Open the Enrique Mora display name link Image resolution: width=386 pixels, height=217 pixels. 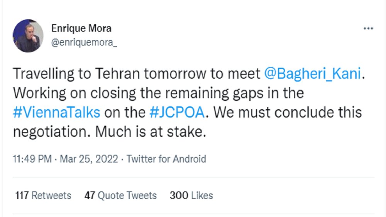[81, 29]
